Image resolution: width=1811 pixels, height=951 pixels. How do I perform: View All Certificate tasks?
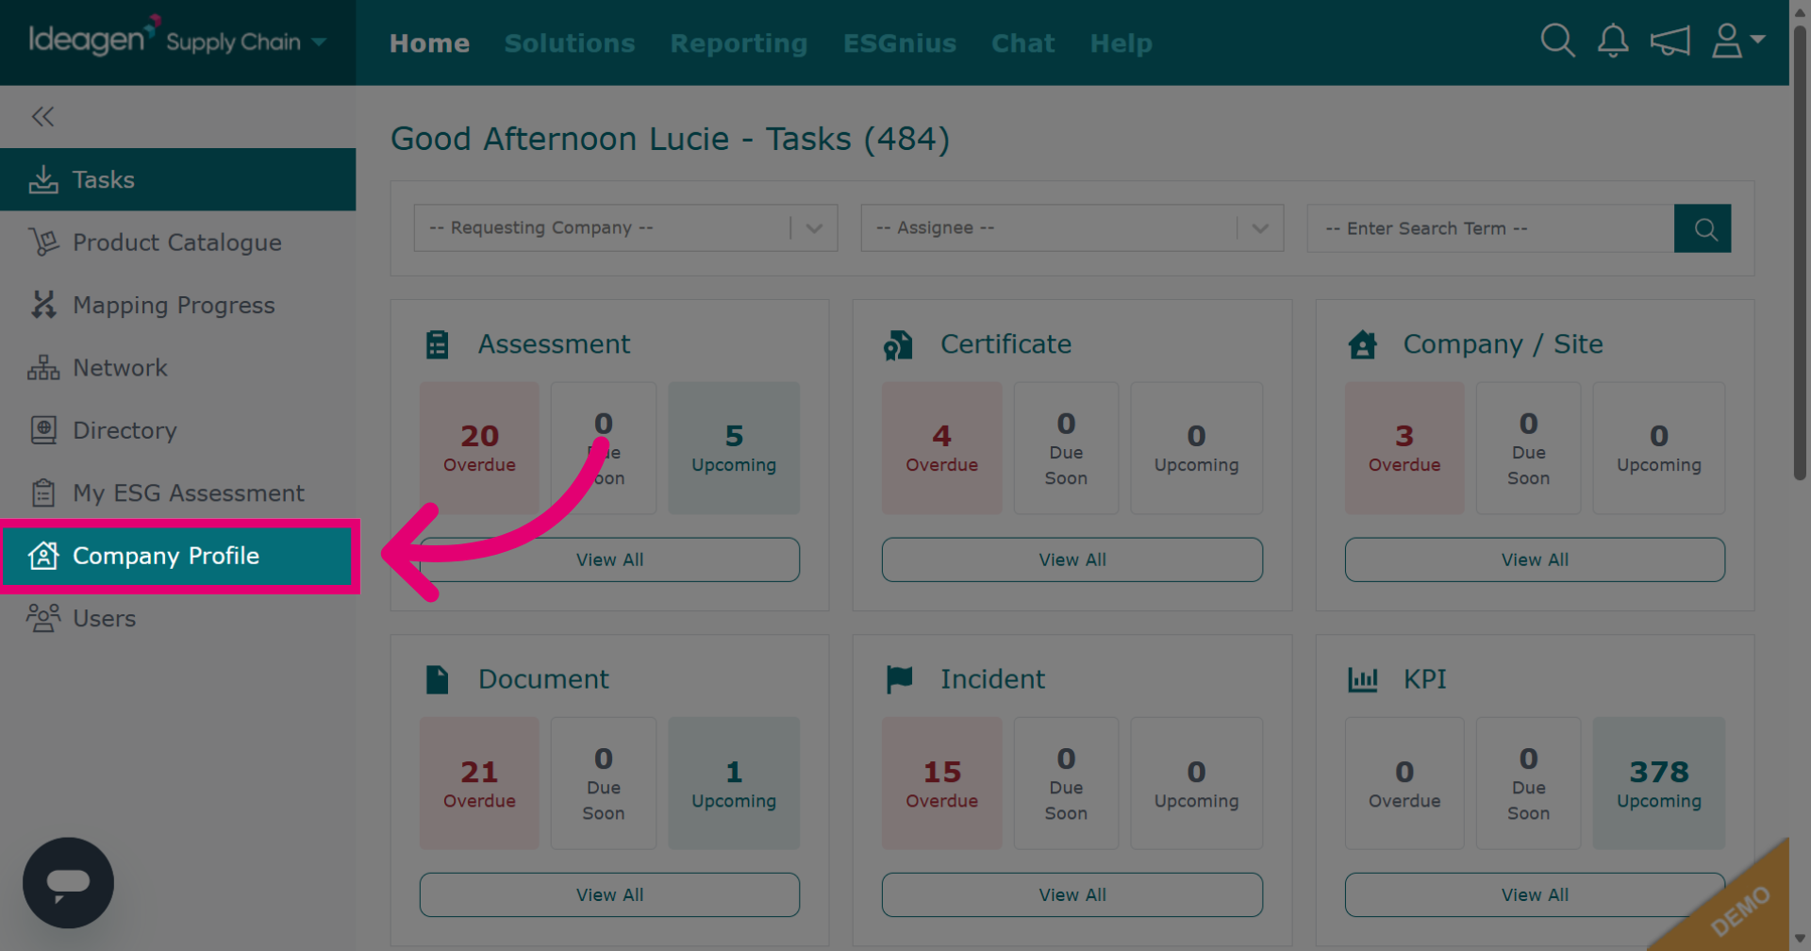point(1072,559)
